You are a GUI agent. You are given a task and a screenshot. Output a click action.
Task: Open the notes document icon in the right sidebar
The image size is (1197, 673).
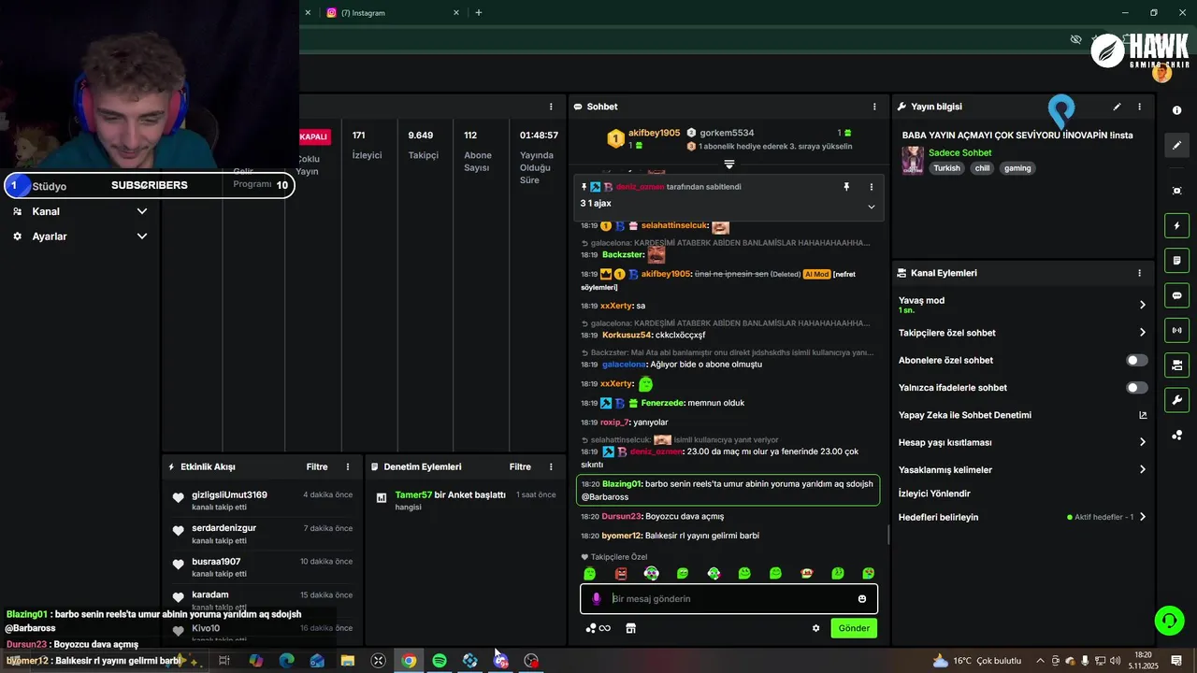[1176, 260]
